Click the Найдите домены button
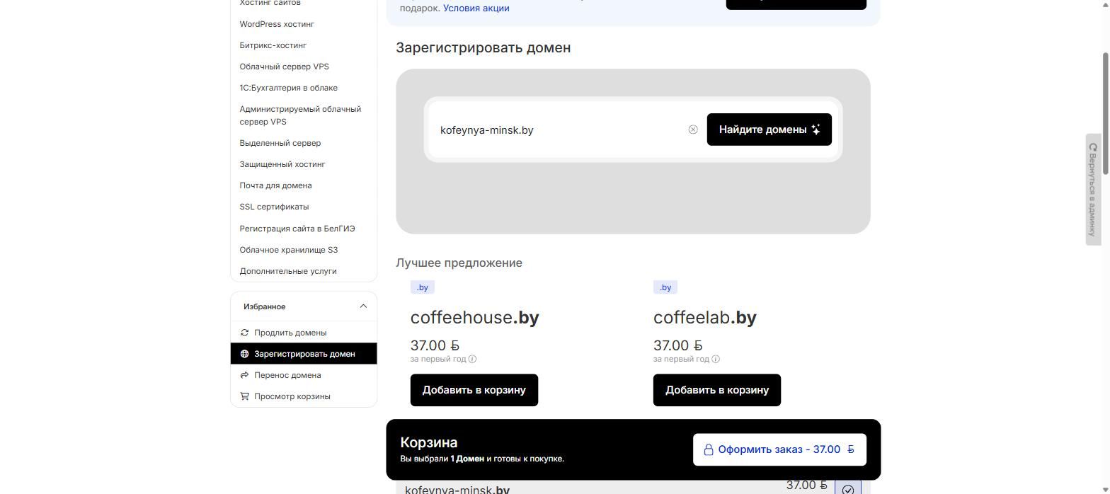1110x494 pixels. [769, 130]
